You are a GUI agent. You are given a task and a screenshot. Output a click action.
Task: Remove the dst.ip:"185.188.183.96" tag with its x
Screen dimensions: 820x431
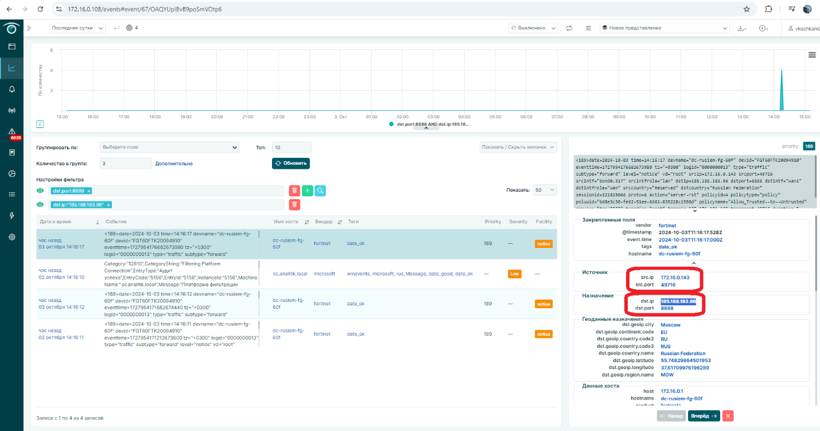coord(108,205)
